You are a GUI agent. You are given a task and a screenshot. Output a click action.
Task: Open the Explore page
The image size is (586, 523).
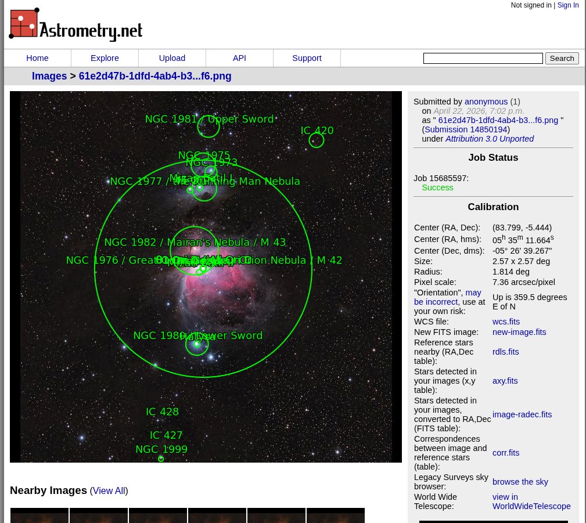click(x=105, y=58)
